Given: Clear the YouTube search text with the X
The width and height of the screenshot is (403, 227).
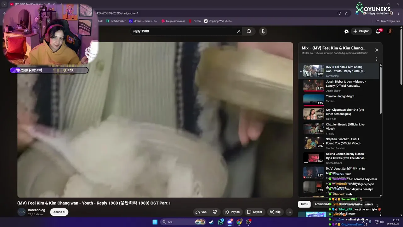Looking at the screenshot, I should click(x=239, y=31).
